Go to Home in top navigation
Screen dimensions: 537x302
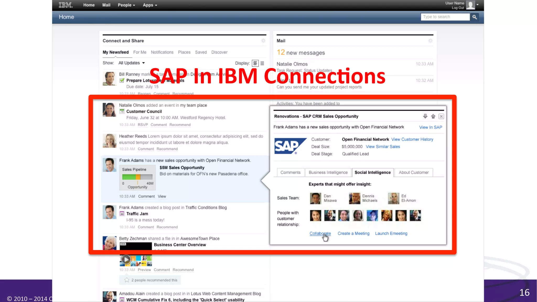(x=89, y=5)
